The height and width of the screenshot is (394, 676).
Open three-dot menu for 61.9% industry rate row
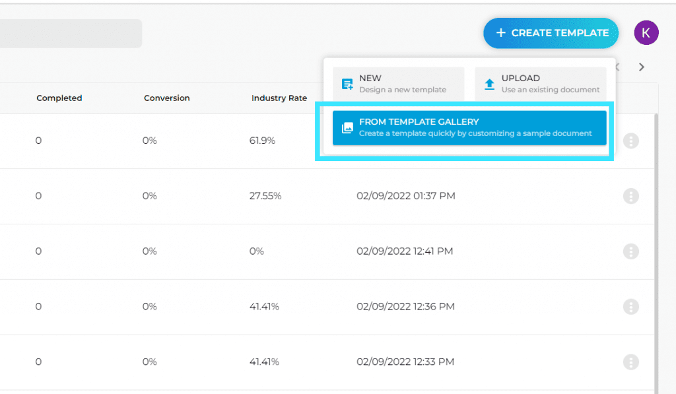pyautogui.click(x=630, y=141)
